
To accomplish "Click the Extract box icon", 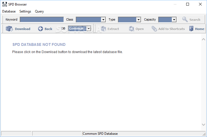I will 103,29.
